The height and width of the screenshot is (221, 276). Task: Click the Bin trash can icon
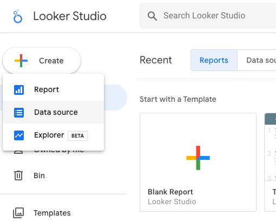click(x=18, y=175)
